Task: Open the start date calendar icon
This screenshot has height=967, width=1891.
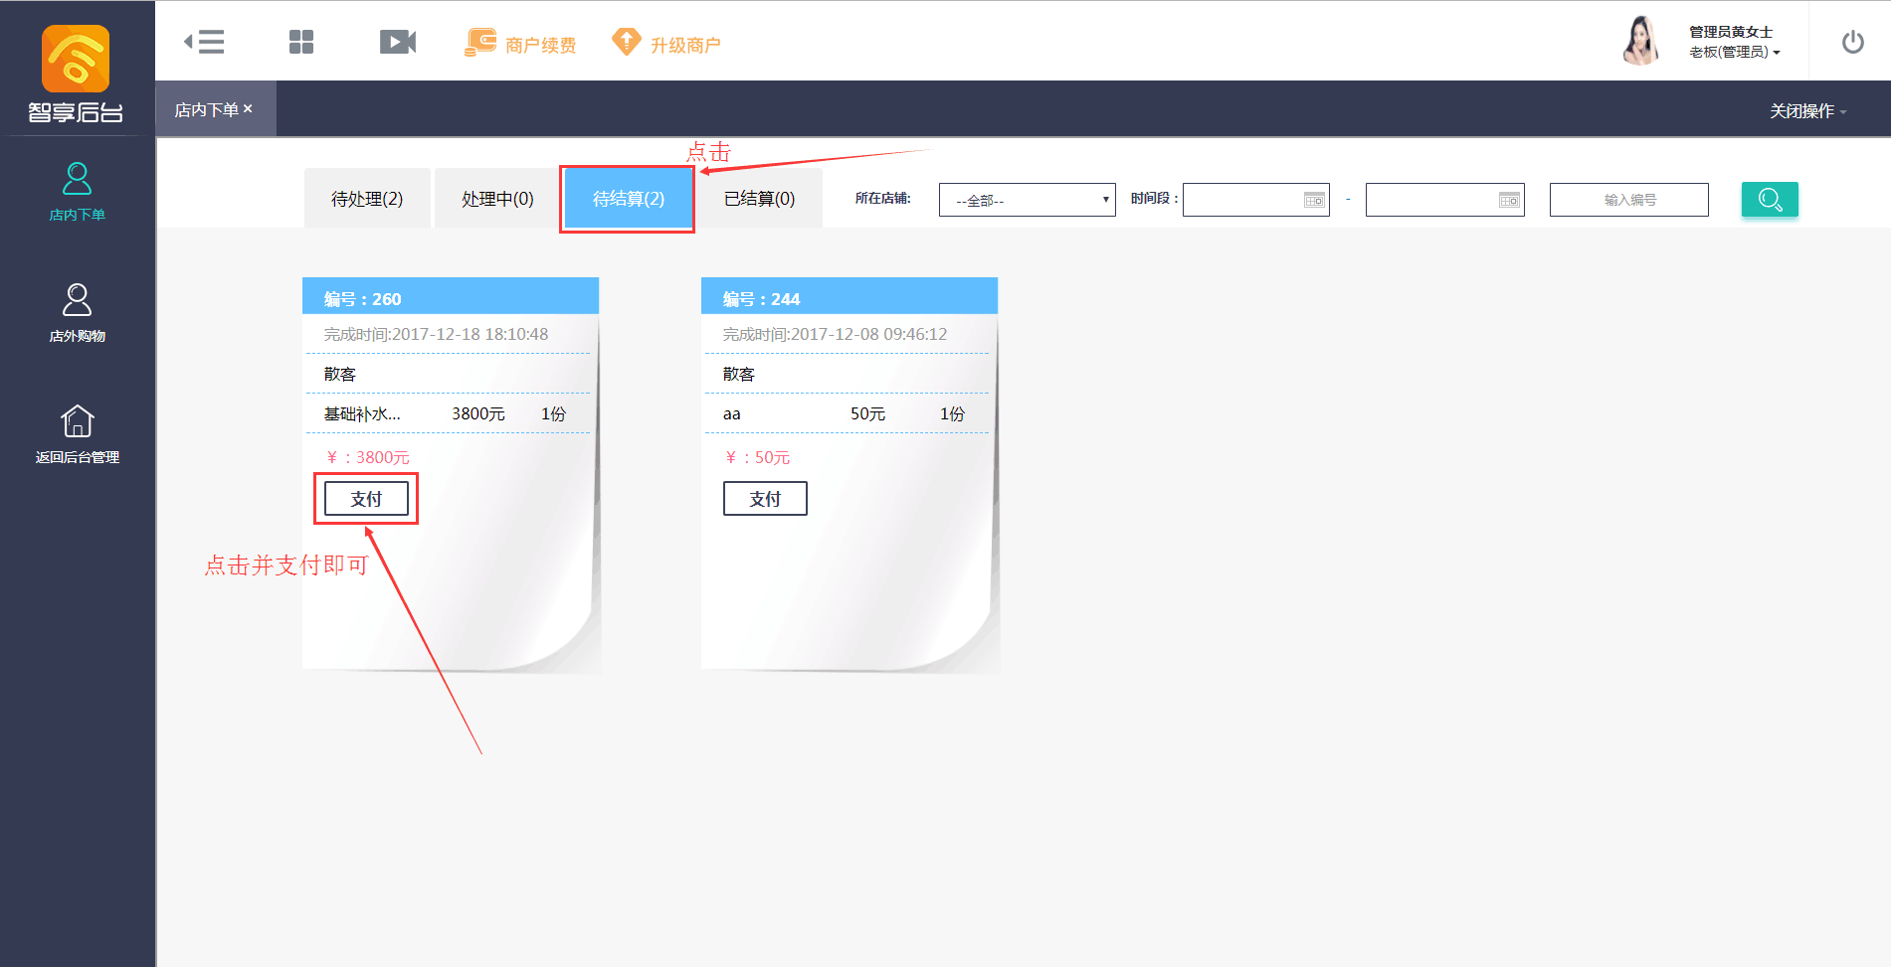Action: pyautogui.click(x=1314, y=200)
